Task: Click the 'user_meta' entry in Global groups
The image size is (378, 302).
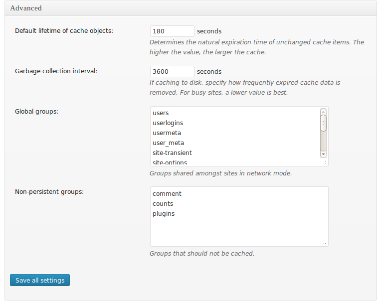Action: (x=168, y=143)
